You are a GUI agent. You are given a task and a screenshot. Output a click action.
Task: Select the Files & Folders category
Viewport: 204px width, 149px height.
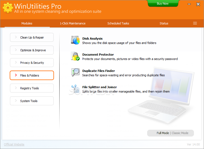32,75
